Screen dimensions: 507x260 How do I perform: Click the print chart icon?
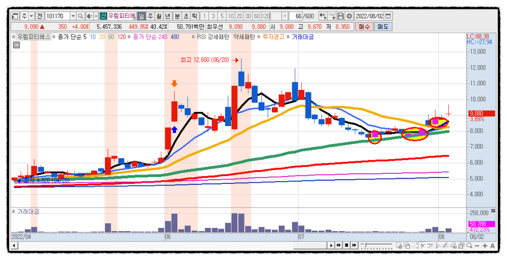pyautogui.click(x=453, y=246)
